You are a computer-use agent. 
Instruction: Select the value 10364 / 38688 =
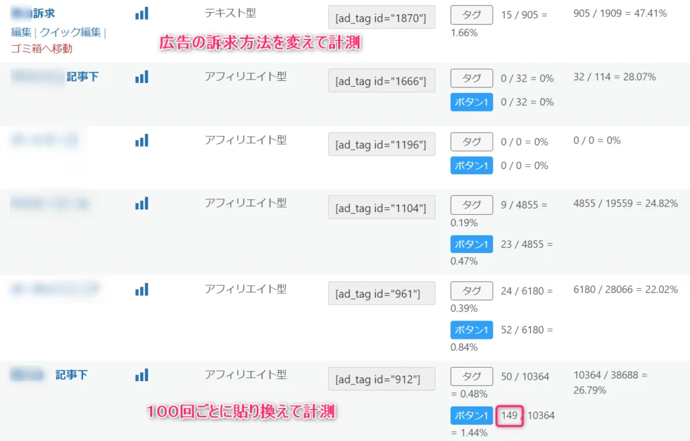[610, 375]
